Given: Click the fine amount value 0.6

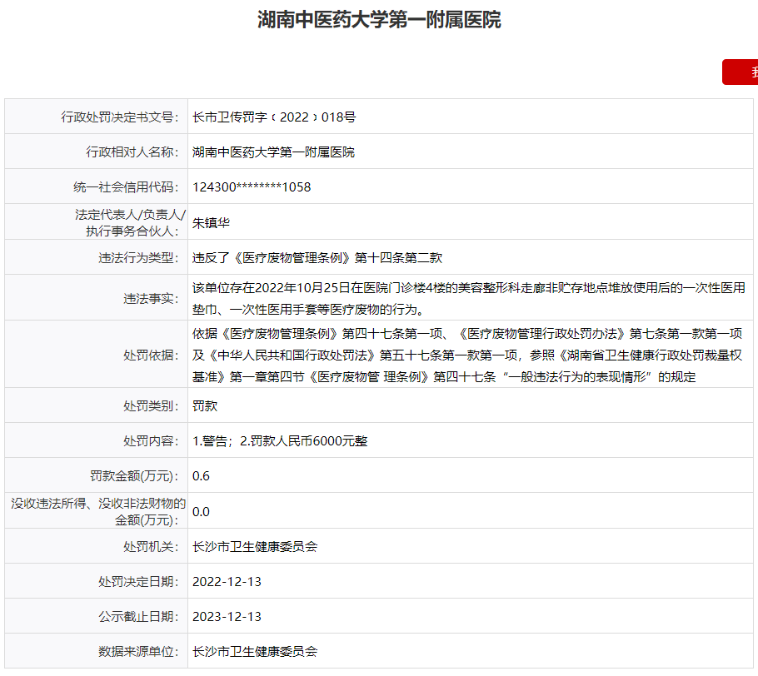Looking at the screenshot, I should pos(201,476).
